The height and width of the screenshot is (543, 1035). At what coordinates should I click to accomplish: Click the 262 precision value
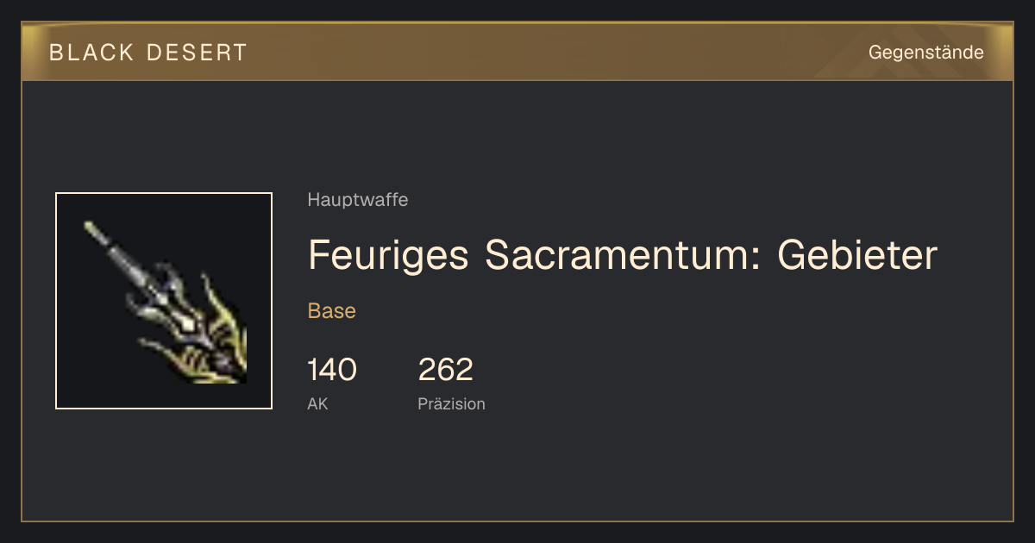tap(446, 370)
